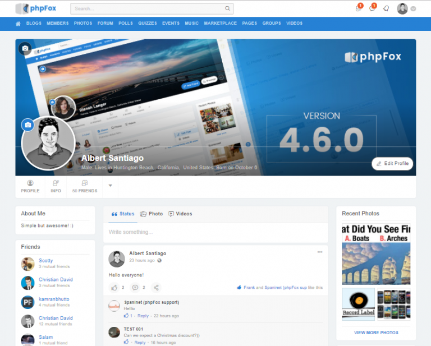Open the Boats and Arches recent photo
The height and width of the screenshot is (346, 431).
pyautogui.click(x=376, y=254)
